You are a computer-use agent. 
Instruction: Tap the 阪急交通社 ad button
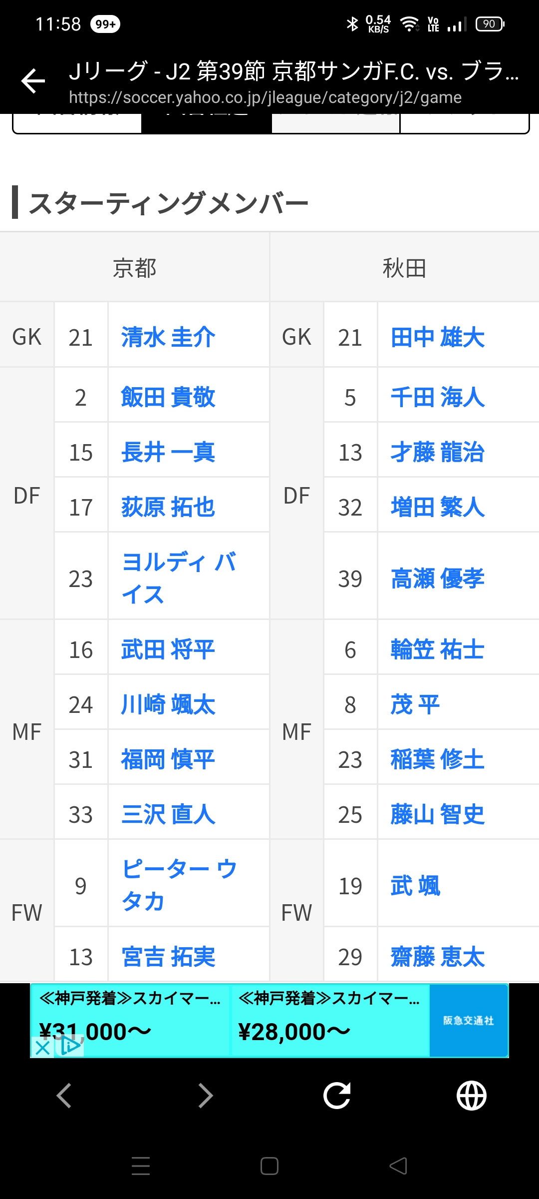coord(469,1020)
